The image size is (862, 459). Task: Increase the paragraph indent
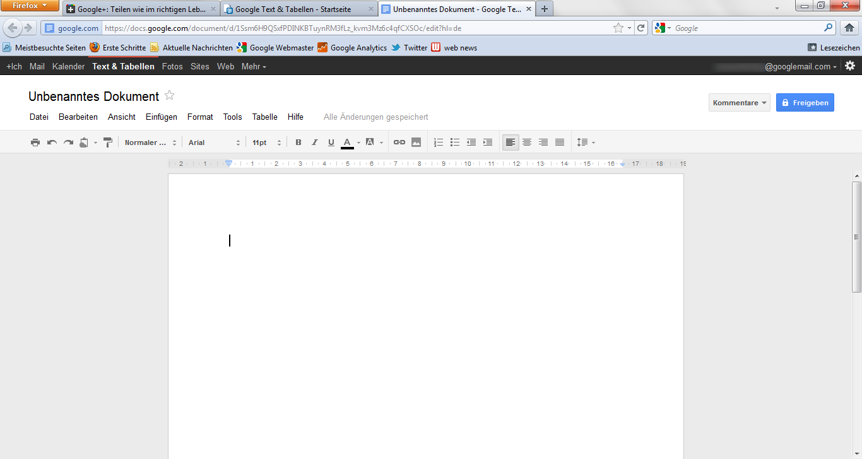pyautogui.click(x=488, y=142)
